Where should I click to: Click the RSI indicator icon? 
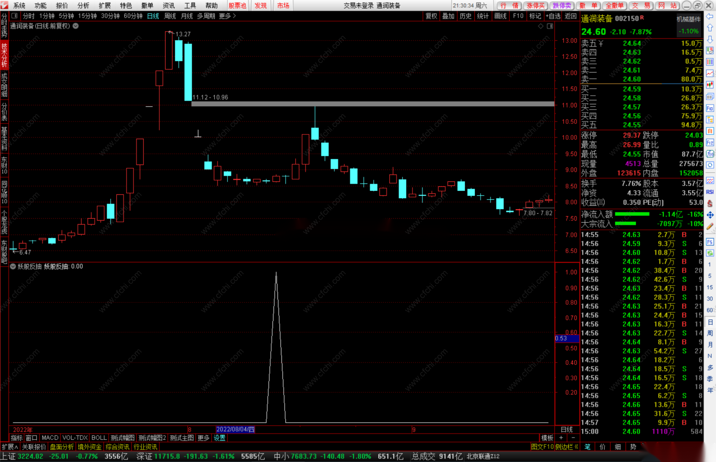(710, 192)
